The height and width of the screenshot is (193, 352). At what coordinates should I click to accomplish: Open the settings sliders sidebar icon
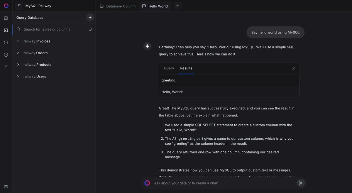pos(6,67)
